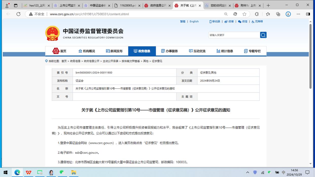Click the email ssb@csrc.gov.cn text
315x177 pixels.
(x=86, y=153)
